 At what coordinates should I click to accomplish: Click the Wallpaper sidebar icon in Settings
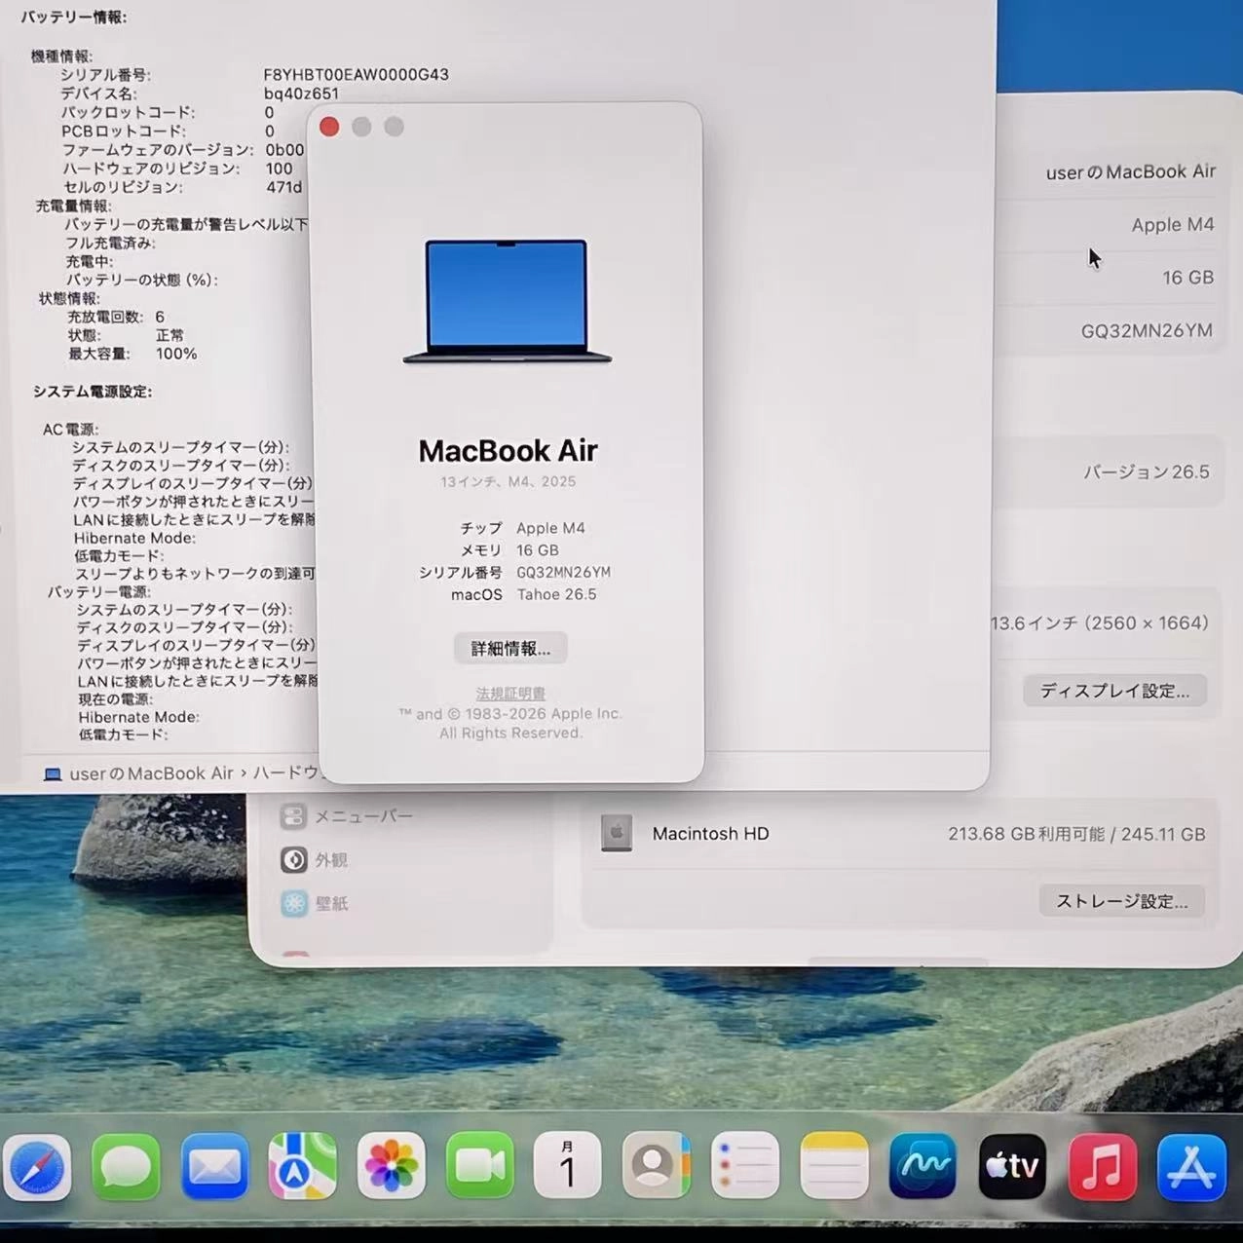pos(293,903)
